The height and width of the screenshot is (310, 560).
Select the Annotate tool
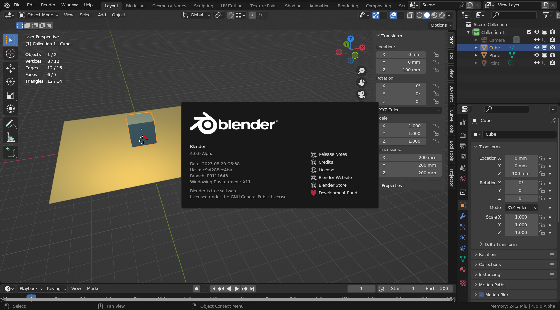[11, 124]
